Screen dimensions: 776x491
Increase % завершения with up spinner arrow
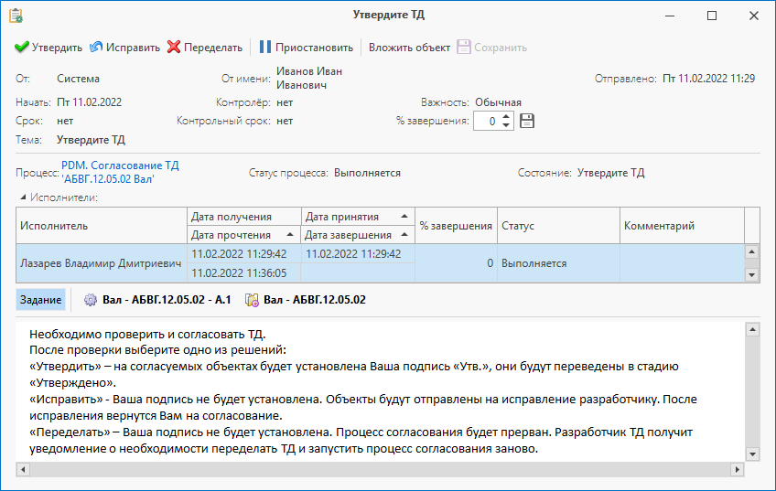pyautogui.click(x=506, y=117)
